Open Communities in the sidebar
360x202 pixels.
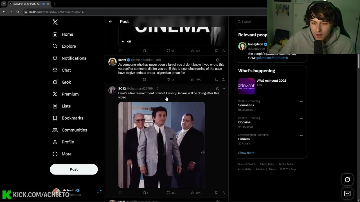pos(70,130)
